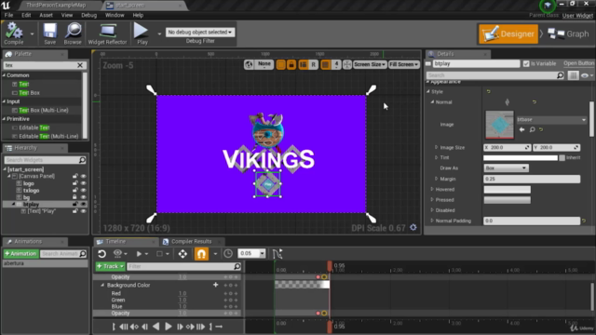Open the grid snap size button

pos(336,64)
